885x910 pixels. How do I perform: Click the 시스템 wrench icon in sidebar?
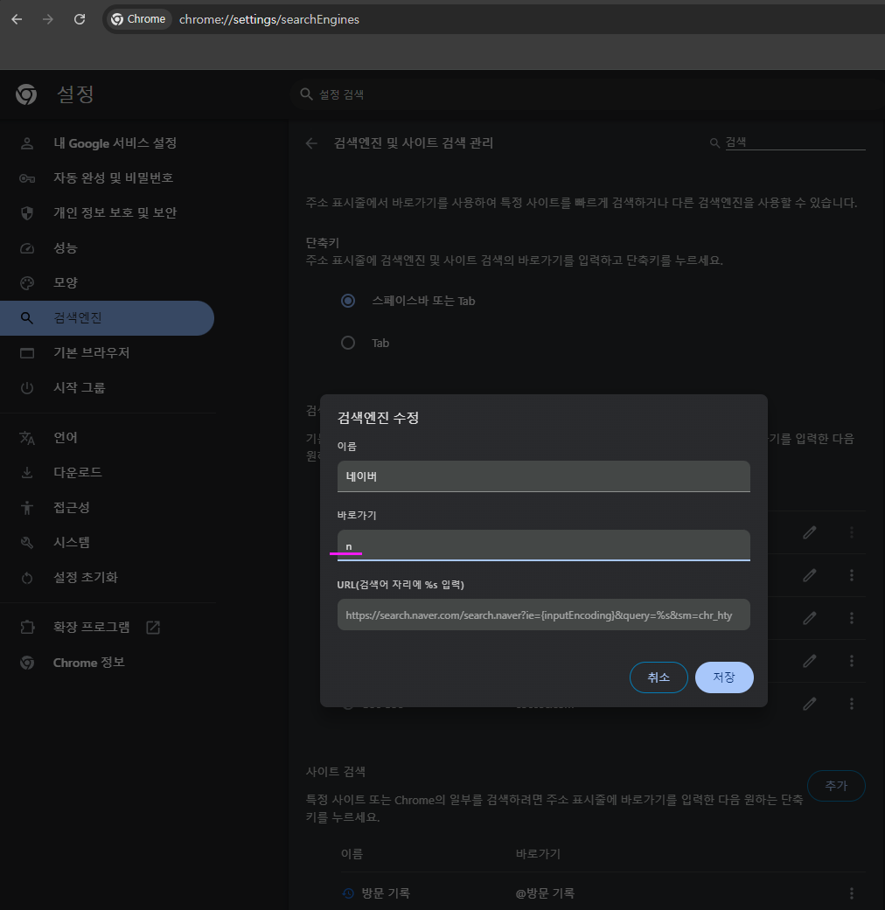[x=25, y=542]
